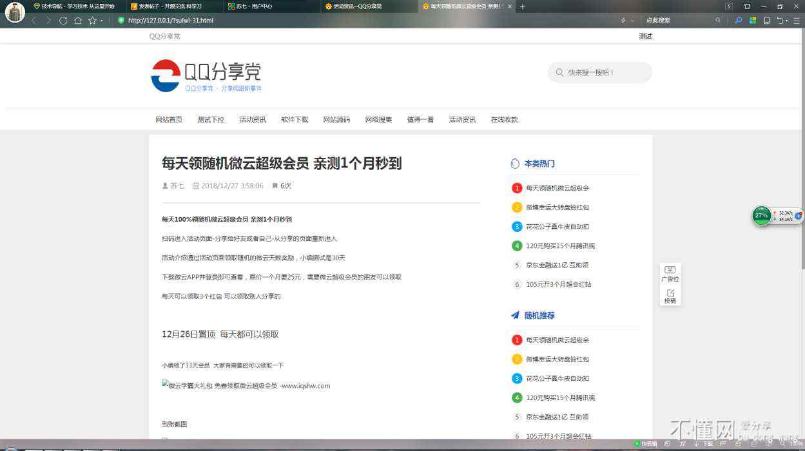Viewport: 805px width, 451px height.
Task: Go back with the browser back arrow
Action: [34, 20]
